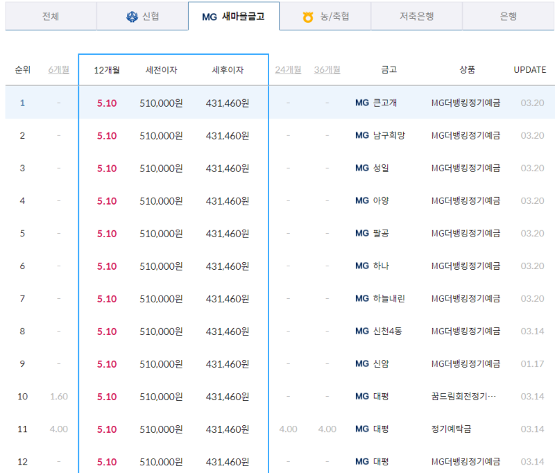Click the 세전이자 column header

161,70
